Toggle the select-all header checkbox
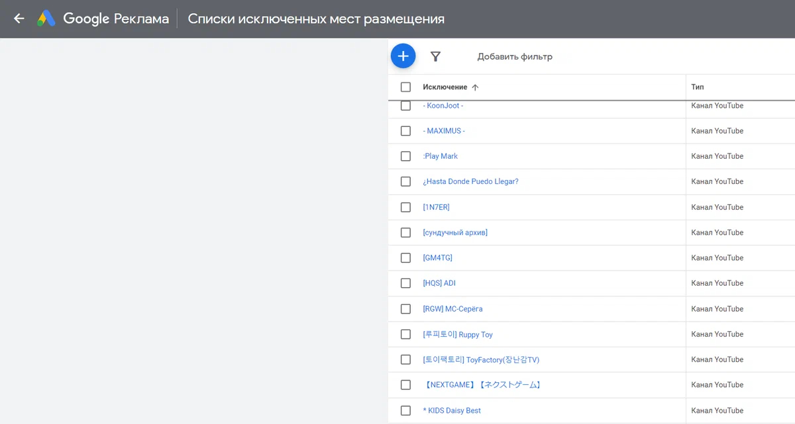The height and width of the screenshot is (424, 795). click(405, 87)
